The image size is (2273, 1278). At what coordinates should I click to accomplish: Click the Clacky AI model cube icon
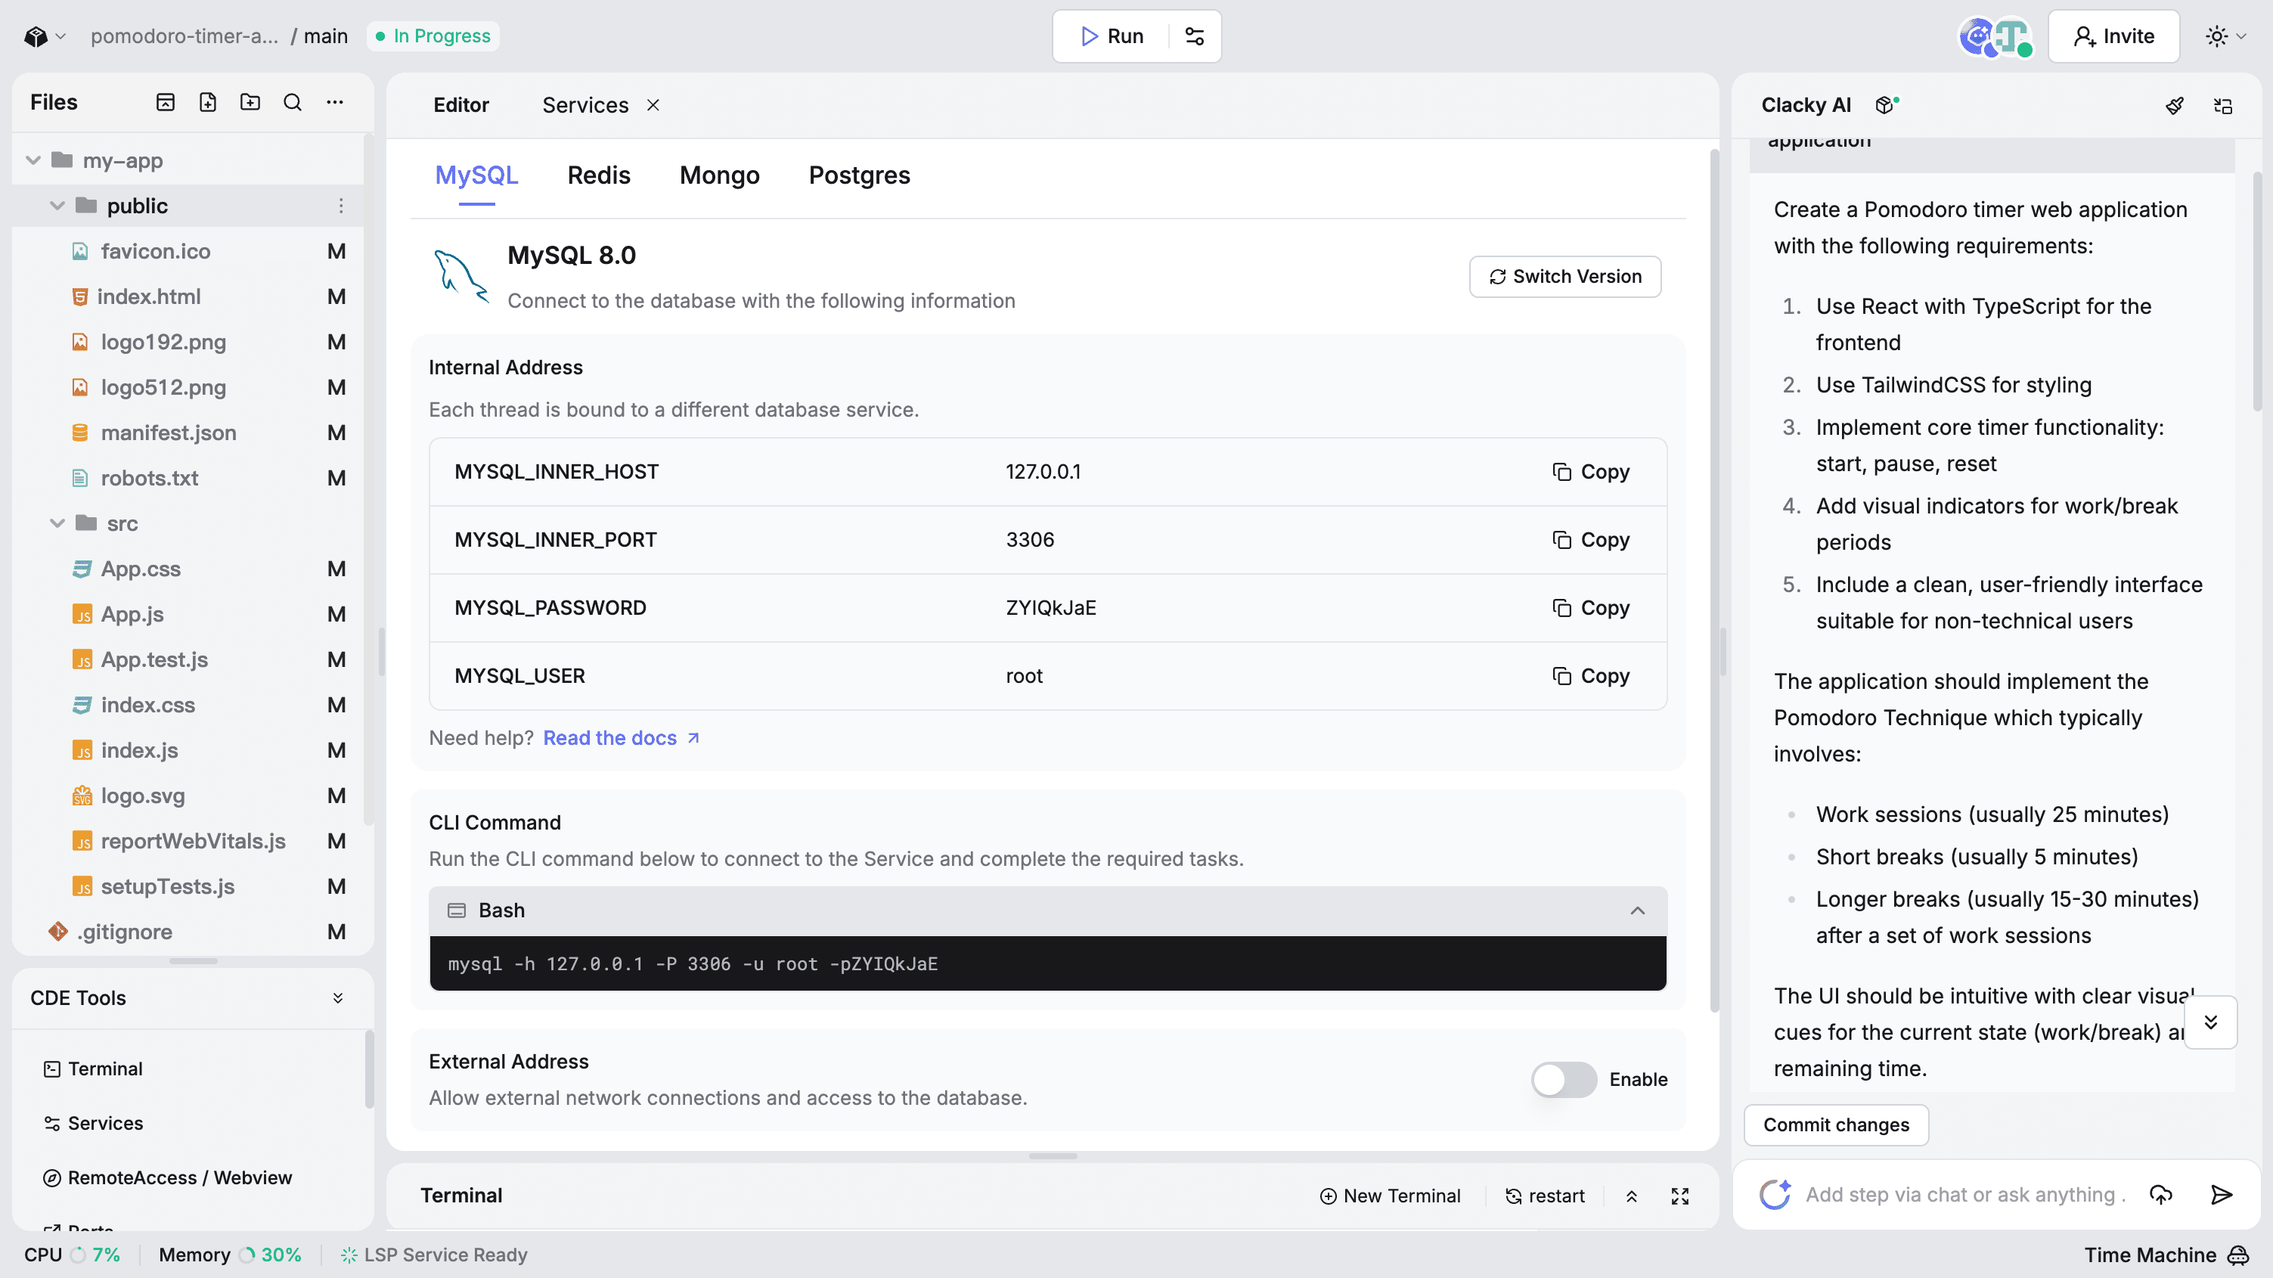click(x=1887, y=105)
